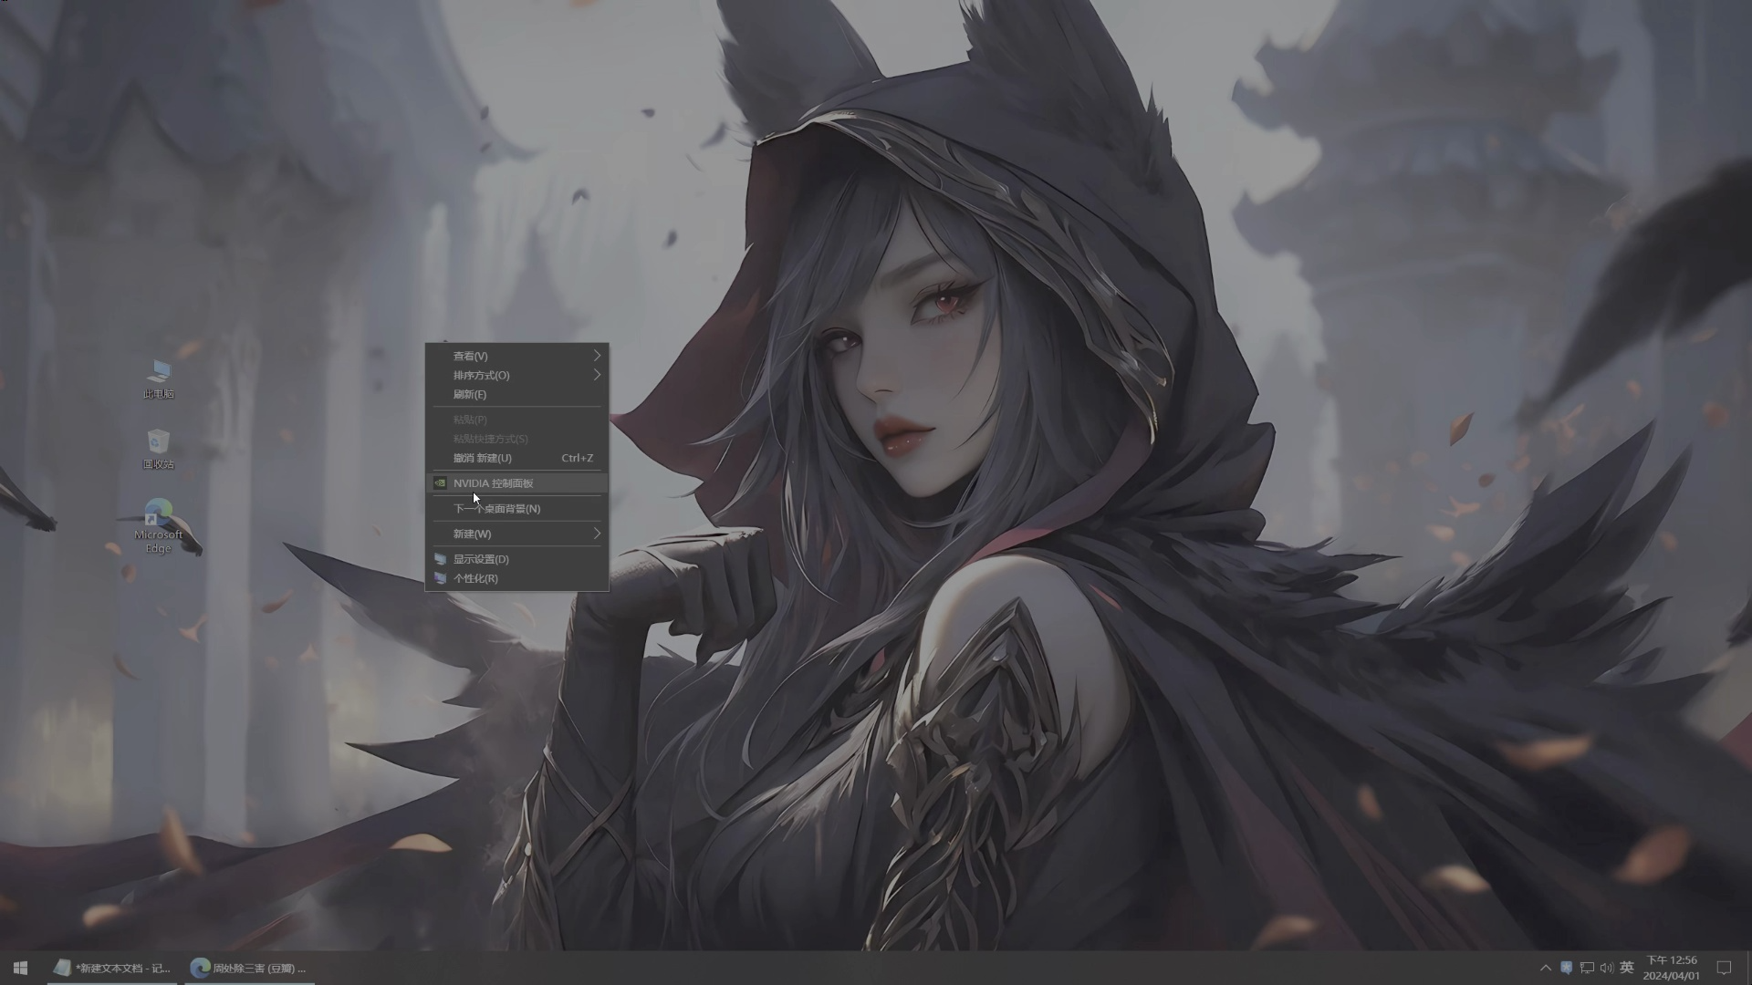This screenshot has height=985, width=1752.
Task: Open the clock showing 下午 12:56
Action: [x=1672, y=968]
